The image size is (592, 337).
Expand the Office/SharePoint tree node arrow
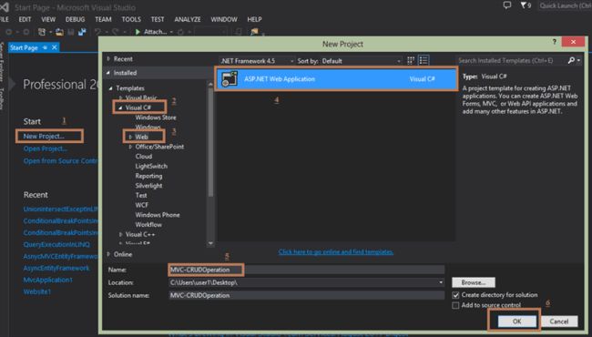130,147
